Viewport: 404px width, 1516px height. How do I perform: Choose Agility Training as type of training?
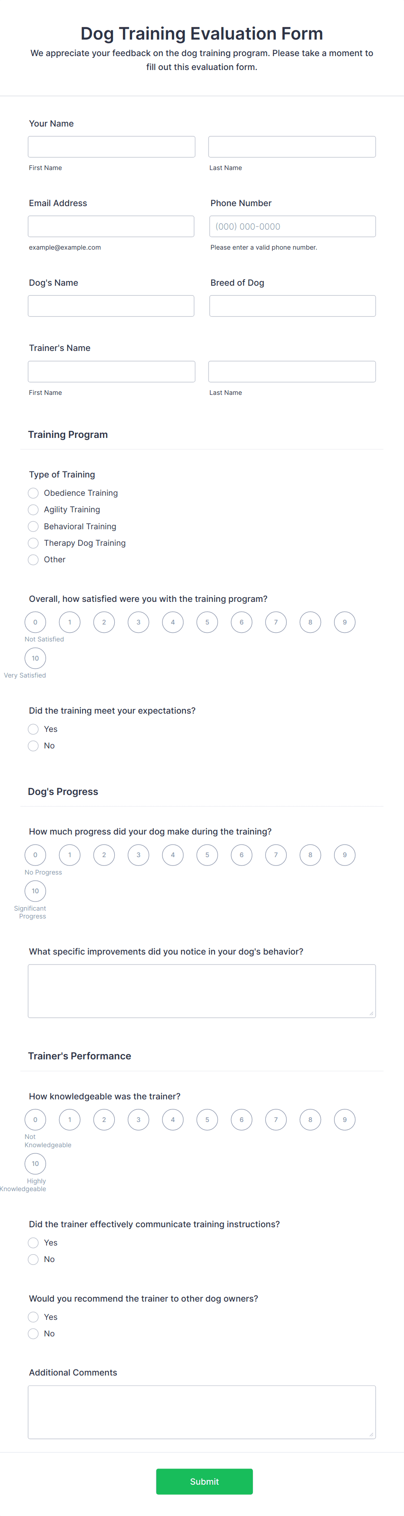pos(33,510)
